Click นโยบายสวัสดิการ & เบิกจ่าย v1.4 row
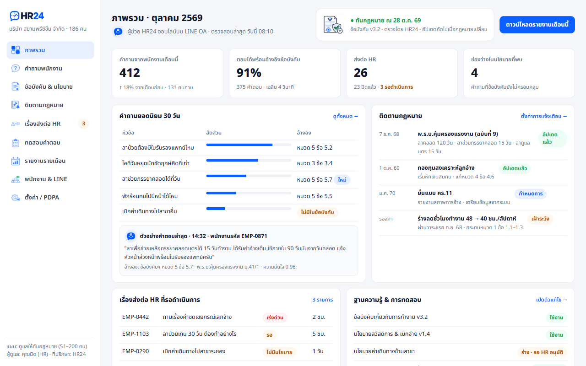This screenshot has width=586, height=366. (x=461, y=334)
